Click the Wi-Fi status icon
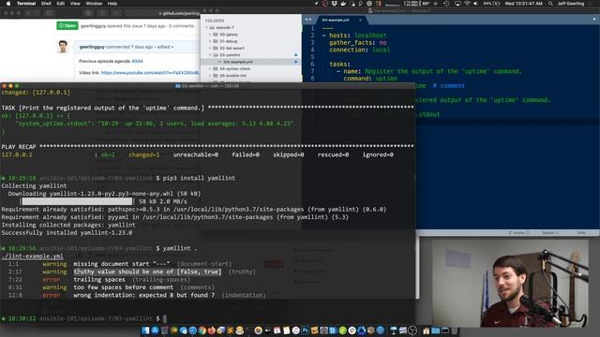Screen dimensions: 600x337 click(467, 4)
